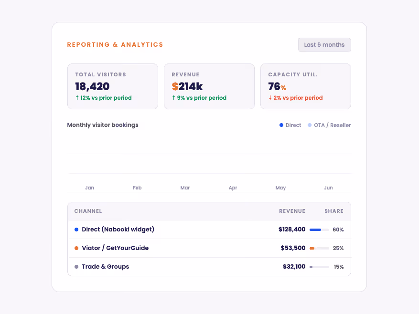Click the green up arrow beside 12% change
The image size is (419, 314).
(x=77, y=98)
